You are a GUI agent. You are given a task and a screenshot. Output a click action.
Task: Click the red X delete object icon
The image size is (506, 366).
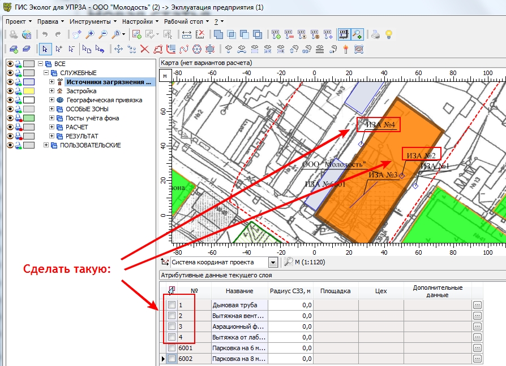[145, 49]
